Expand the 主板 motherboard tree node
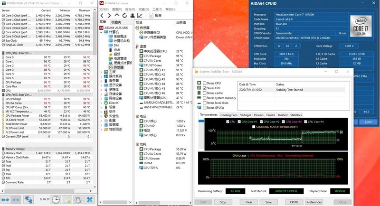Image resolution: width=380 pixels, height=206 pixels. coord(101,72)
